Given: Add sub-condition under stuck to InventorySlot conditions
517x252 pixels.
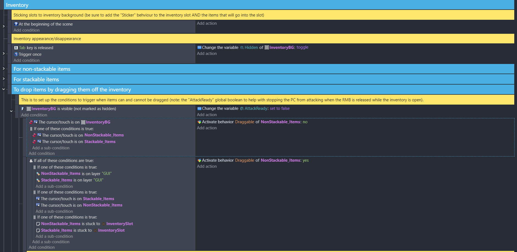Looking at the screenshot, I should tap(54, 236).
